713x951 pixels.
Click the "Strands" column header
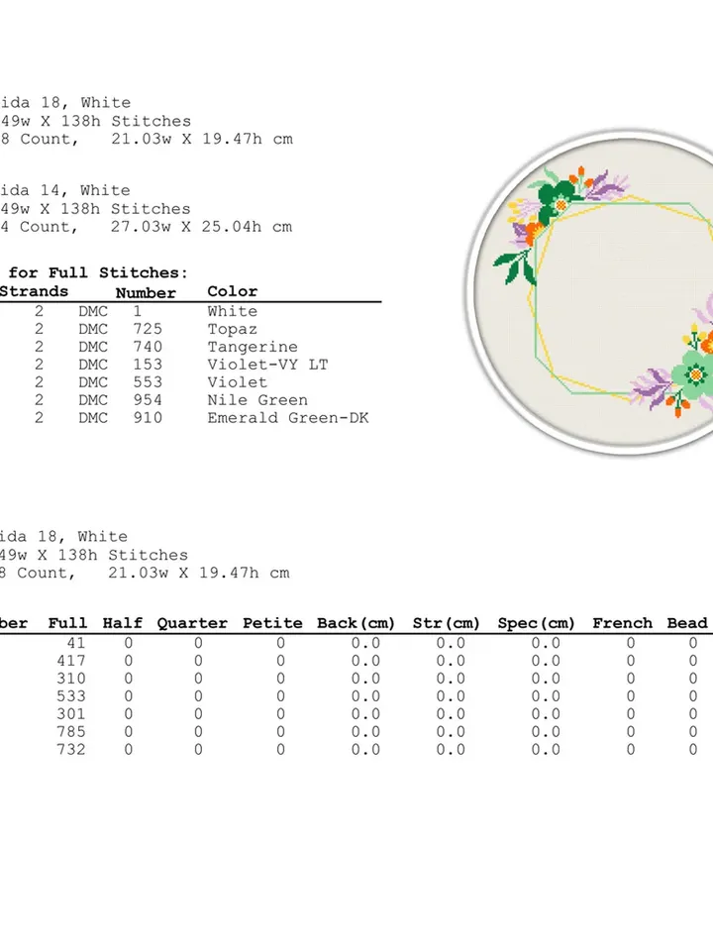(35, 291)
